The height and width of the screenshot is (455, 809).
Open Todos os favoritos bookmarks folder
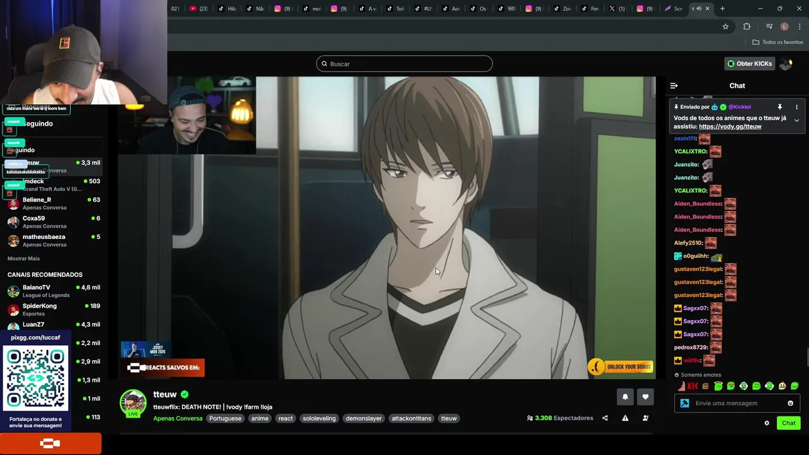tap(777, 42)
